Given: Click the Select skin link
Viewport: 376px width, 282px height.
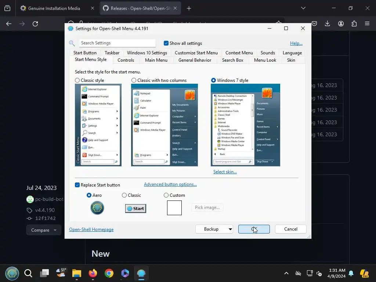Looking at the screenshot, I should (225, 172).
